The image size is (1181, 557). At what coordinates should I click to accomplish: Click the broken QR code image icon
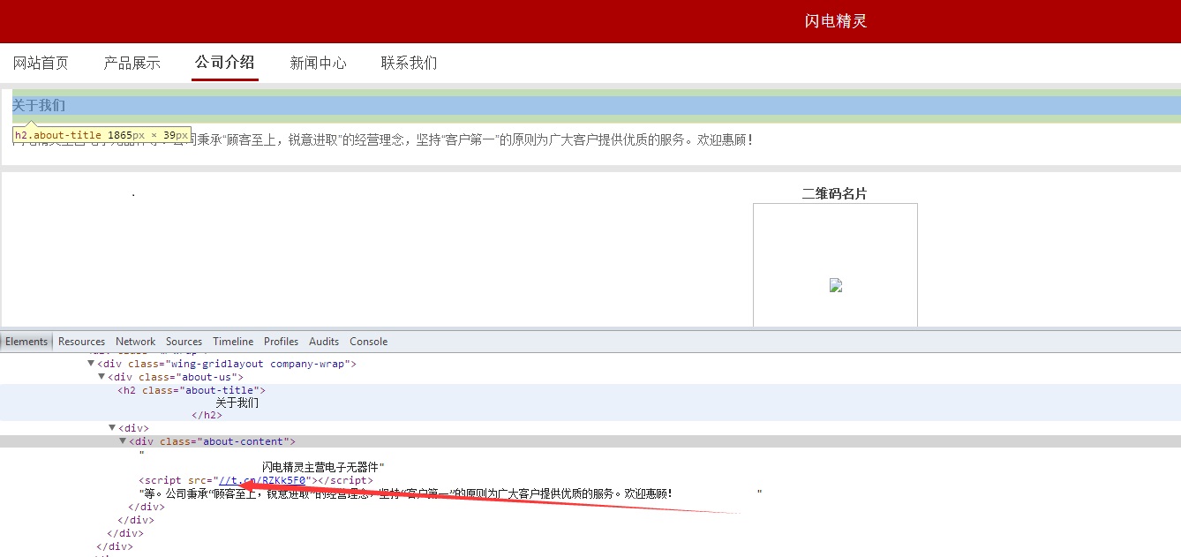coord(836,285)
